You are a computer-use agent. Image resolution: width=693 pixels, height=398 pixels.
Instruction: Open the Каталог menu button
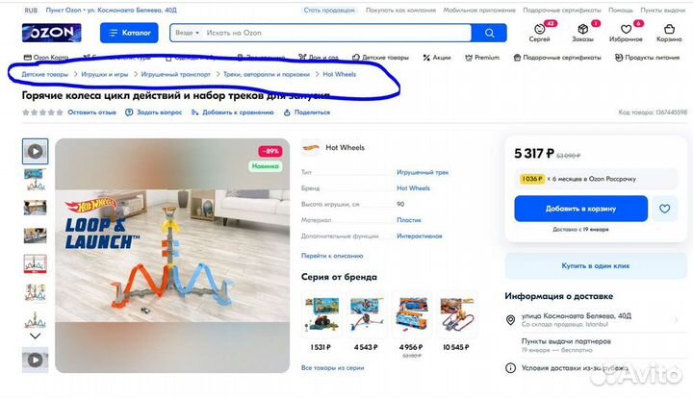129,33
